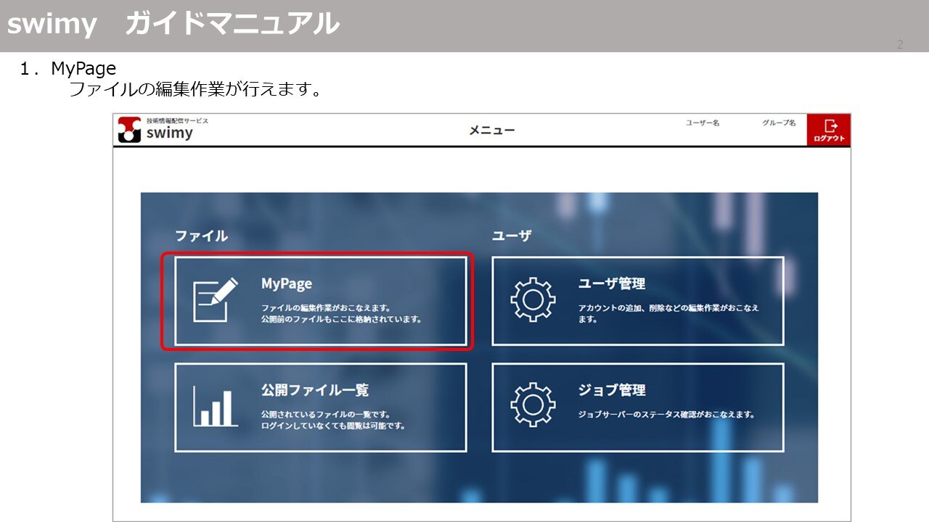Open the ジョブ管理 tile
The height and width of the screenshot is (522, 929).
tap(639, 406)
